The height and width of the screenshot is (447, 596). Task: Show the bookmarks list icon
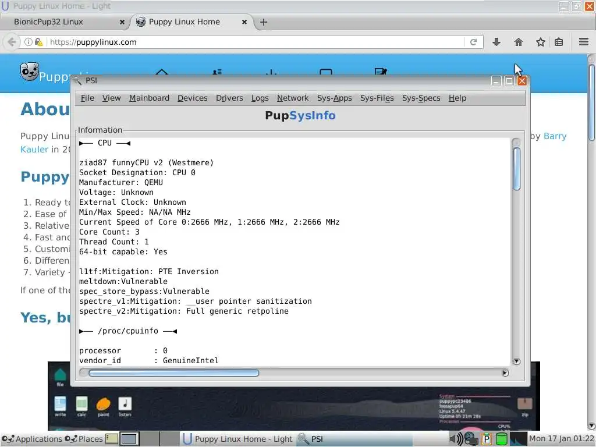558,42
